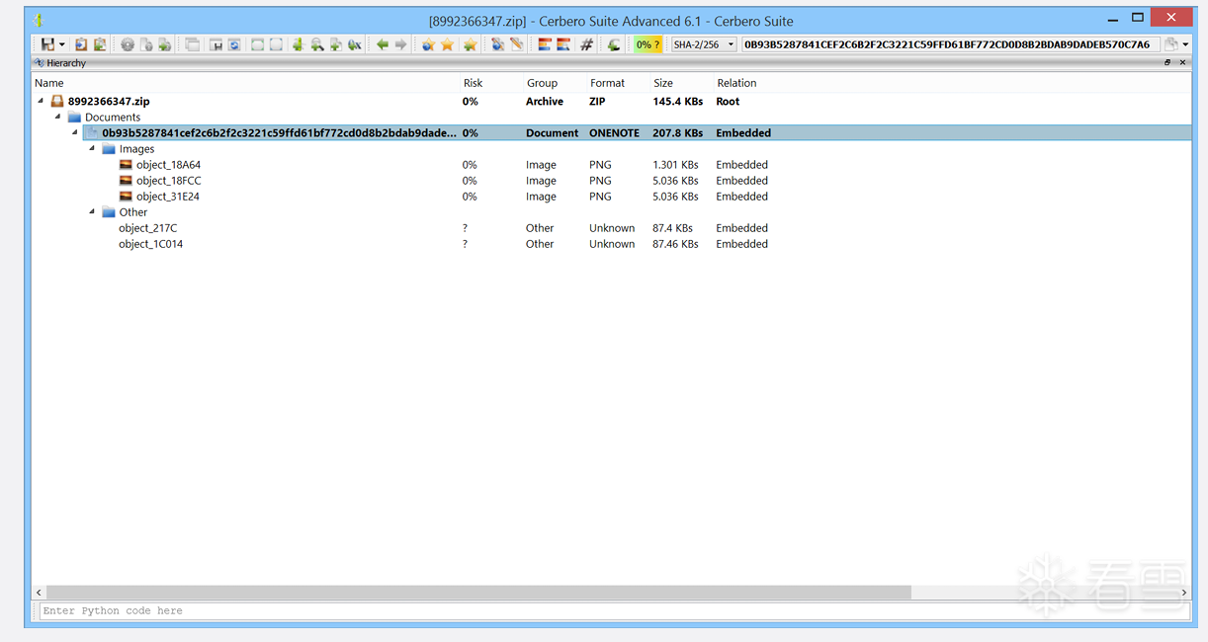1208x642 pixels.
Task: Sort by the Name column header
Action: click(49, 83)
